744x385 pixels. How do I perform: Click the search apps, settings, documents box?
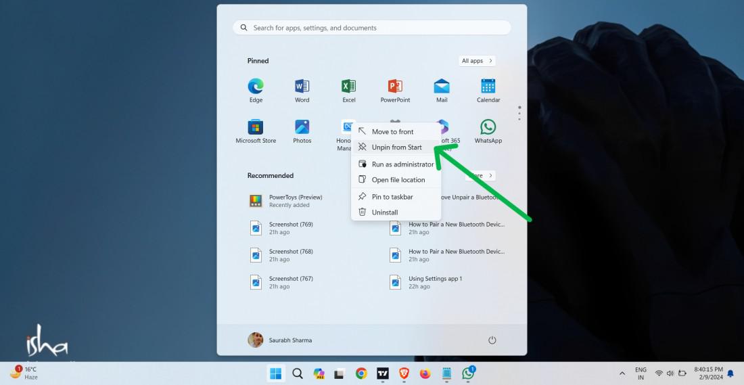[371, 28]
